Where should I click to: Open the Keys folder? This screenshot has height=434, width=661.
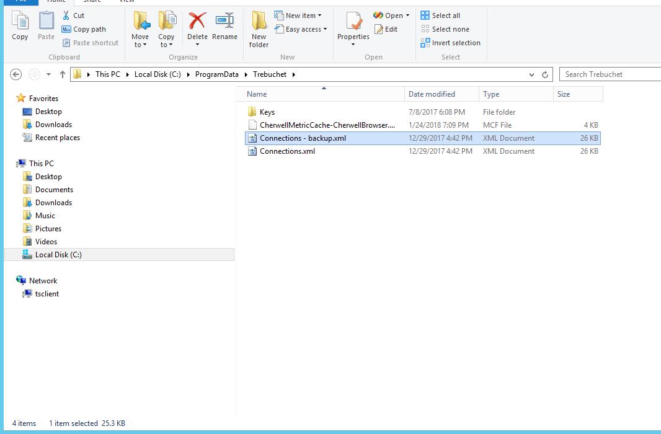pos(267,112)
